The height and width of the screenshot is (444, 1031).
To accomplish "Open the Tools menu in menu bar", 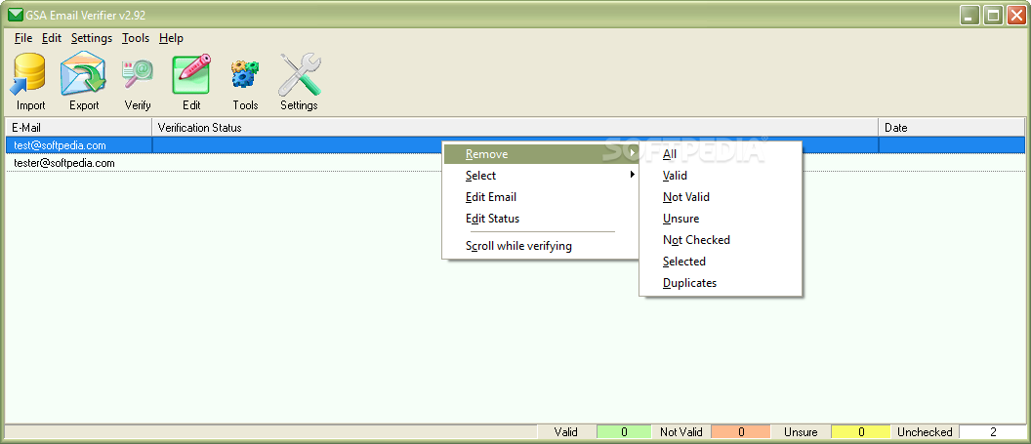I will [x=136, y=38].
